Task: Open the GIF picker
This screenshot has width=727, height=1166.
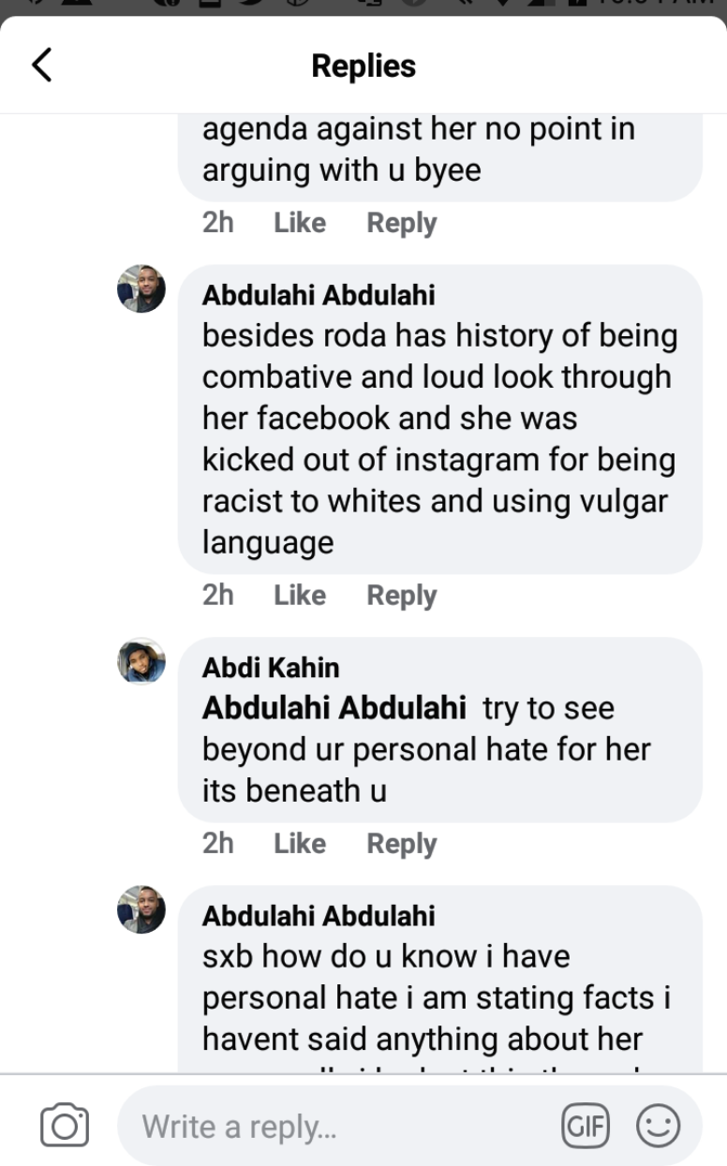Action: pos(585,1125)
